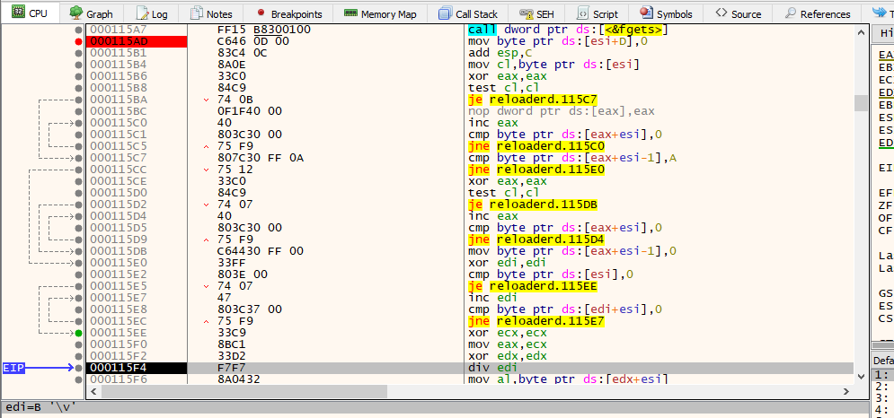Select instruction 'cmp byte ptr ds:[eax+esi-1],A'
Image resolution: width=894 pixels, height=418 pixels.
click(571, 158)
